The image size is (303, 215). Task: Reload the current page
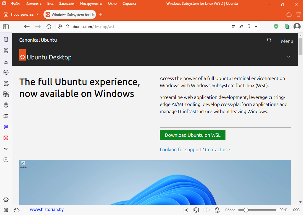(x=49, y=27)
